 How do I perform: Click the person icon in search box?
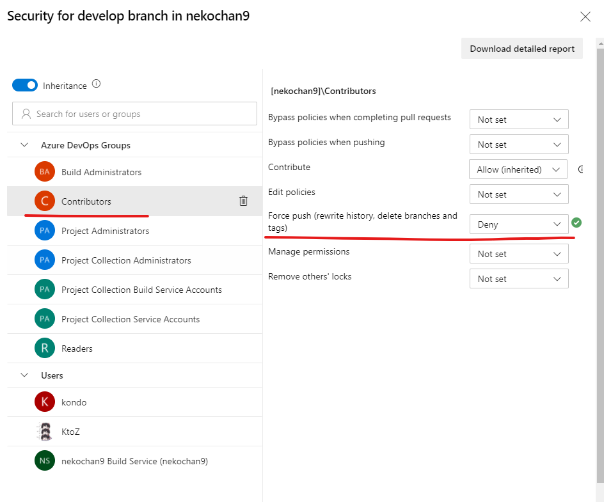(x=26, y=114)
